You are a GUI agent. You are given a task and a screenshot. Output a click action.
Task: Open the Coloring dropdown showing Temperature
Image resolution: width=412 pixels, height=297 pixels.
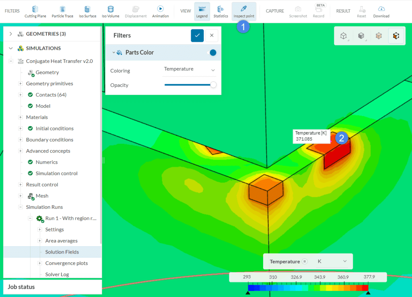click(x=190, y=70)
